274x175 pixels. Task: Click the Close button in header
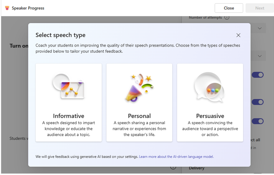point(229,8)
